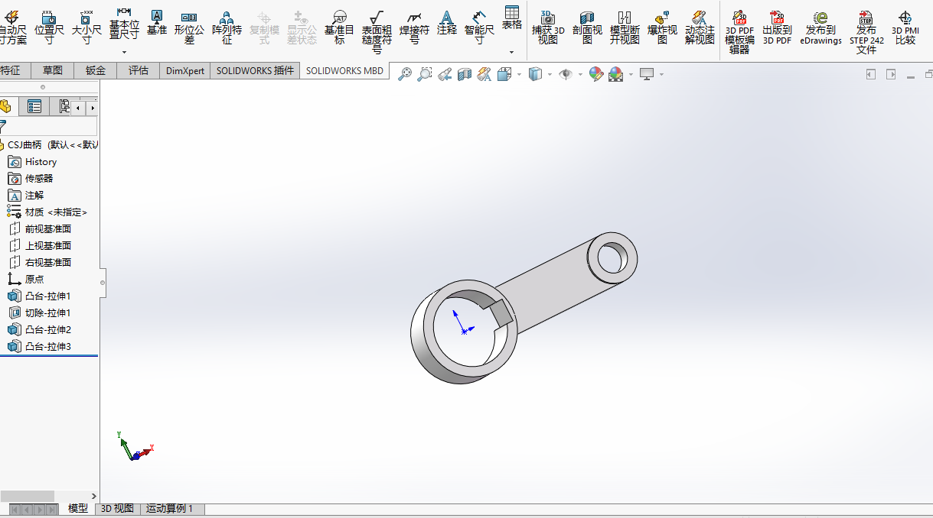Select the 切除-拉伸1 feature
The width and height of the screenshot is (933, 518).
click(39, 313)
